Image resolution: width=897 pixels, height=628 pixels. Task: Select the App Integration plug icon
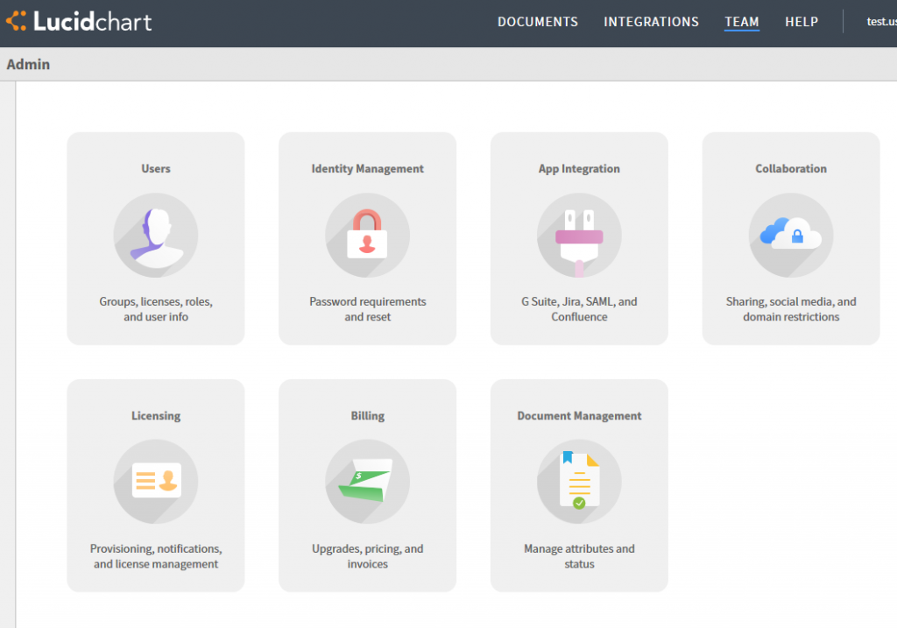click(579, 235)
